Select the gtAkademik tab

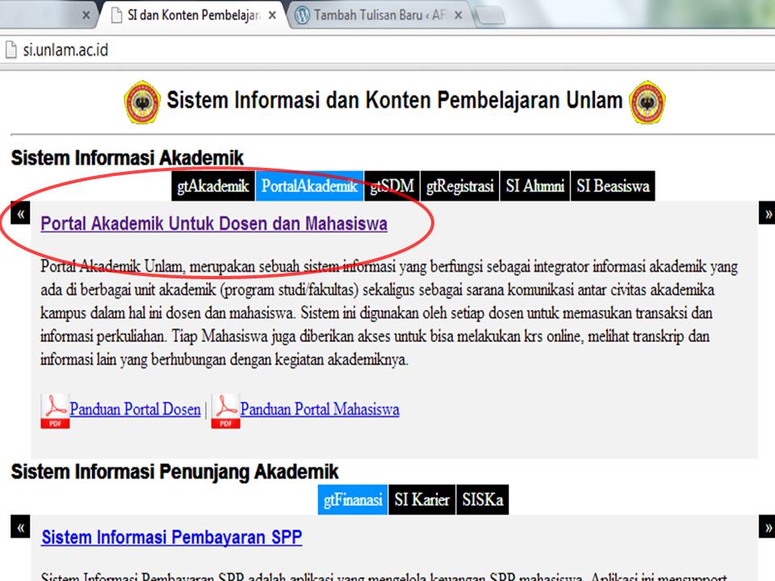(x=213, y=186)
